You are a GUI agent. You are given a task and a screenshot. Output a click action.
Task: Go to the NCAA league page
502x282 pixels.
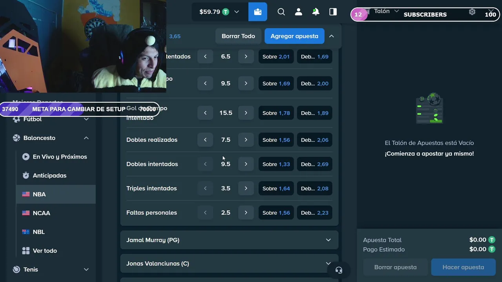click(56, 213)
